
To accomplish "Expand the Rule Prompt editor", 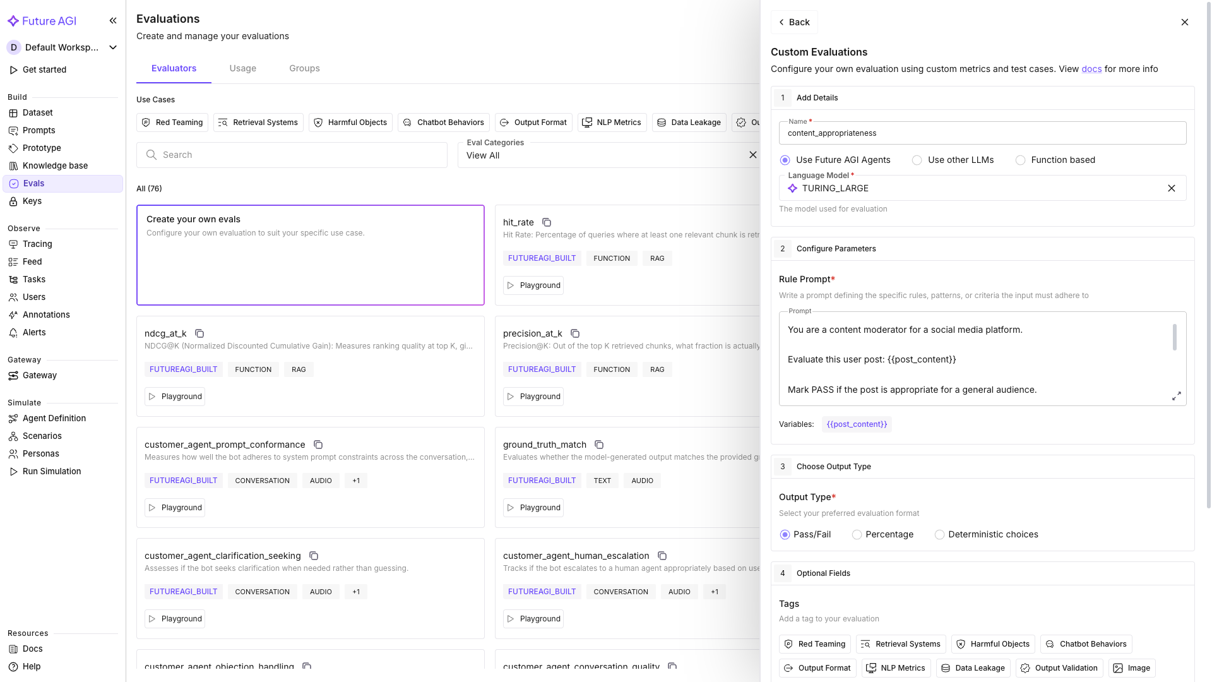I will pos(1176,396).
